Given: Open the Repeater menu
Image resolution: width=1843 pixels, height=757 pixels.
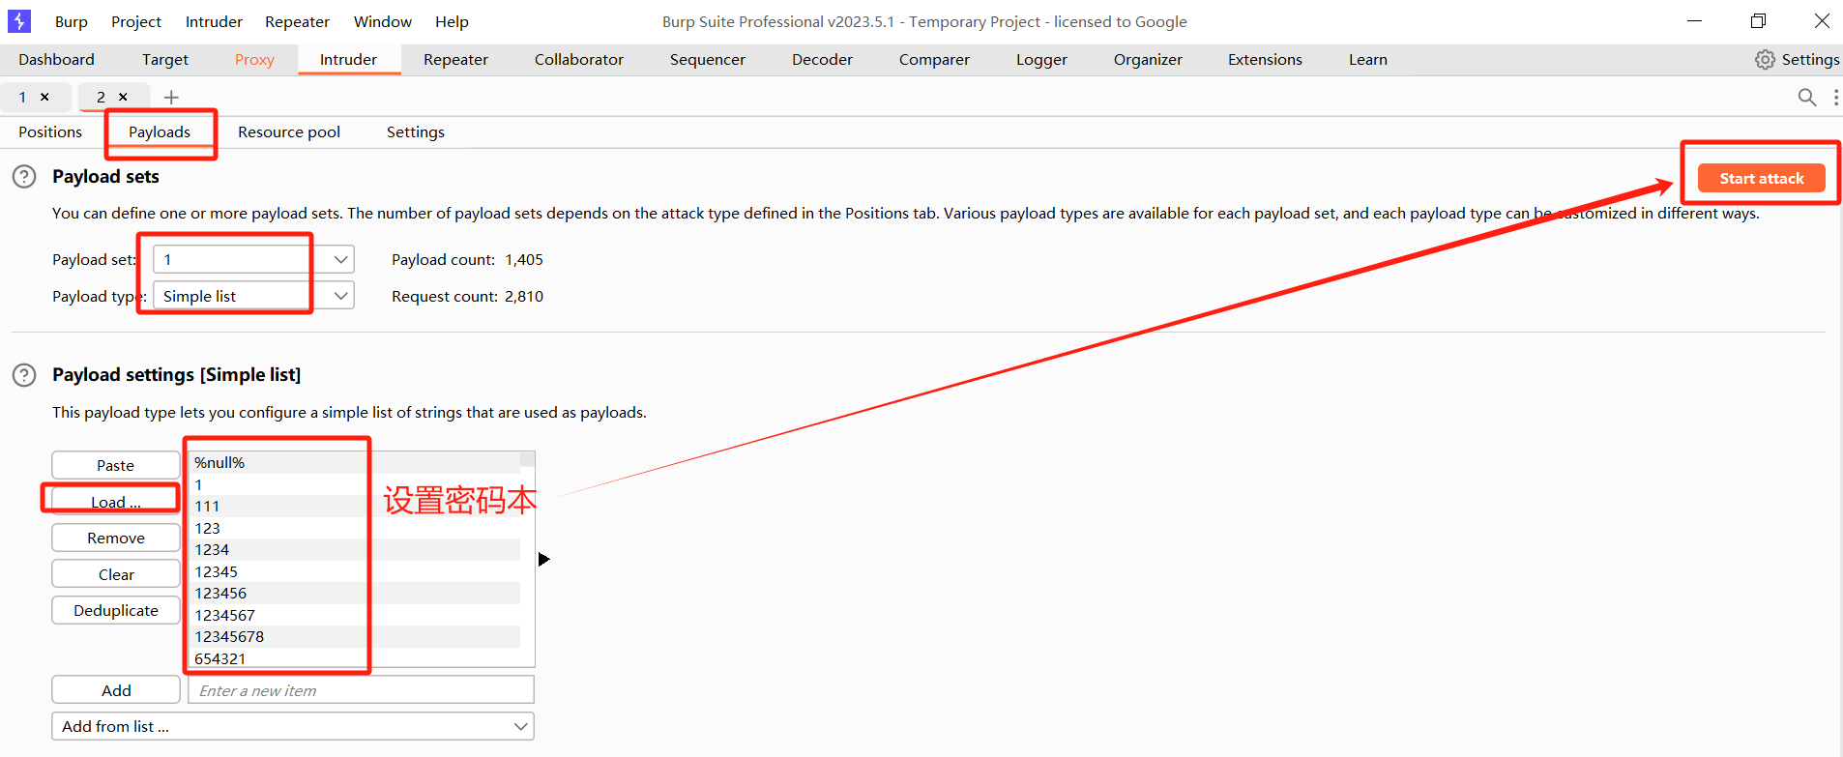Looking at the screenshot, I should click(298, 21).
